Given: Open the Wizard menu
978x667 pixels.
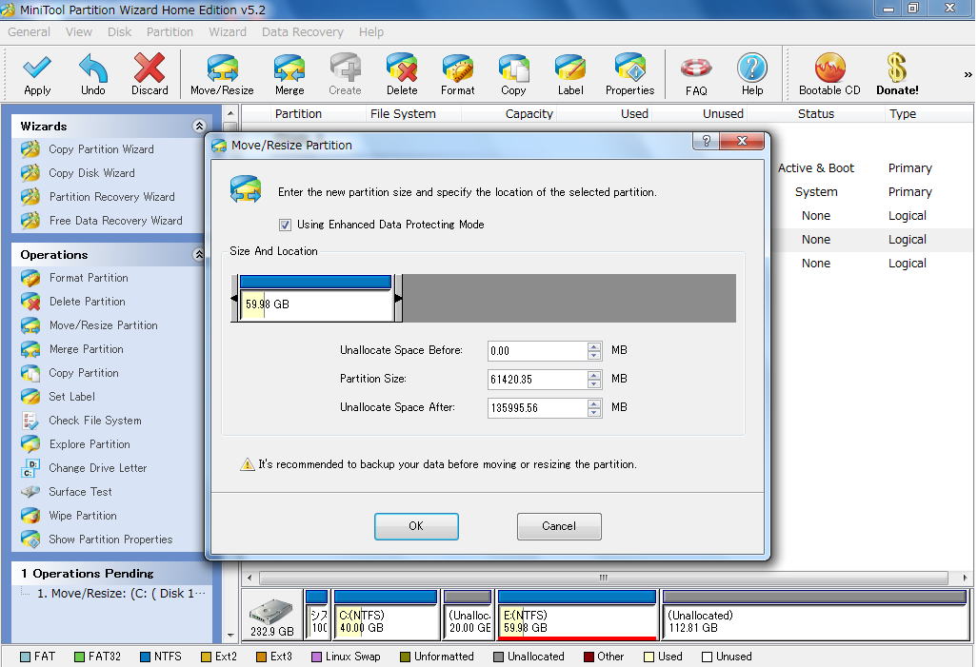Looking at the screenshot, I should pyautogui.click(x=227, y=31).
